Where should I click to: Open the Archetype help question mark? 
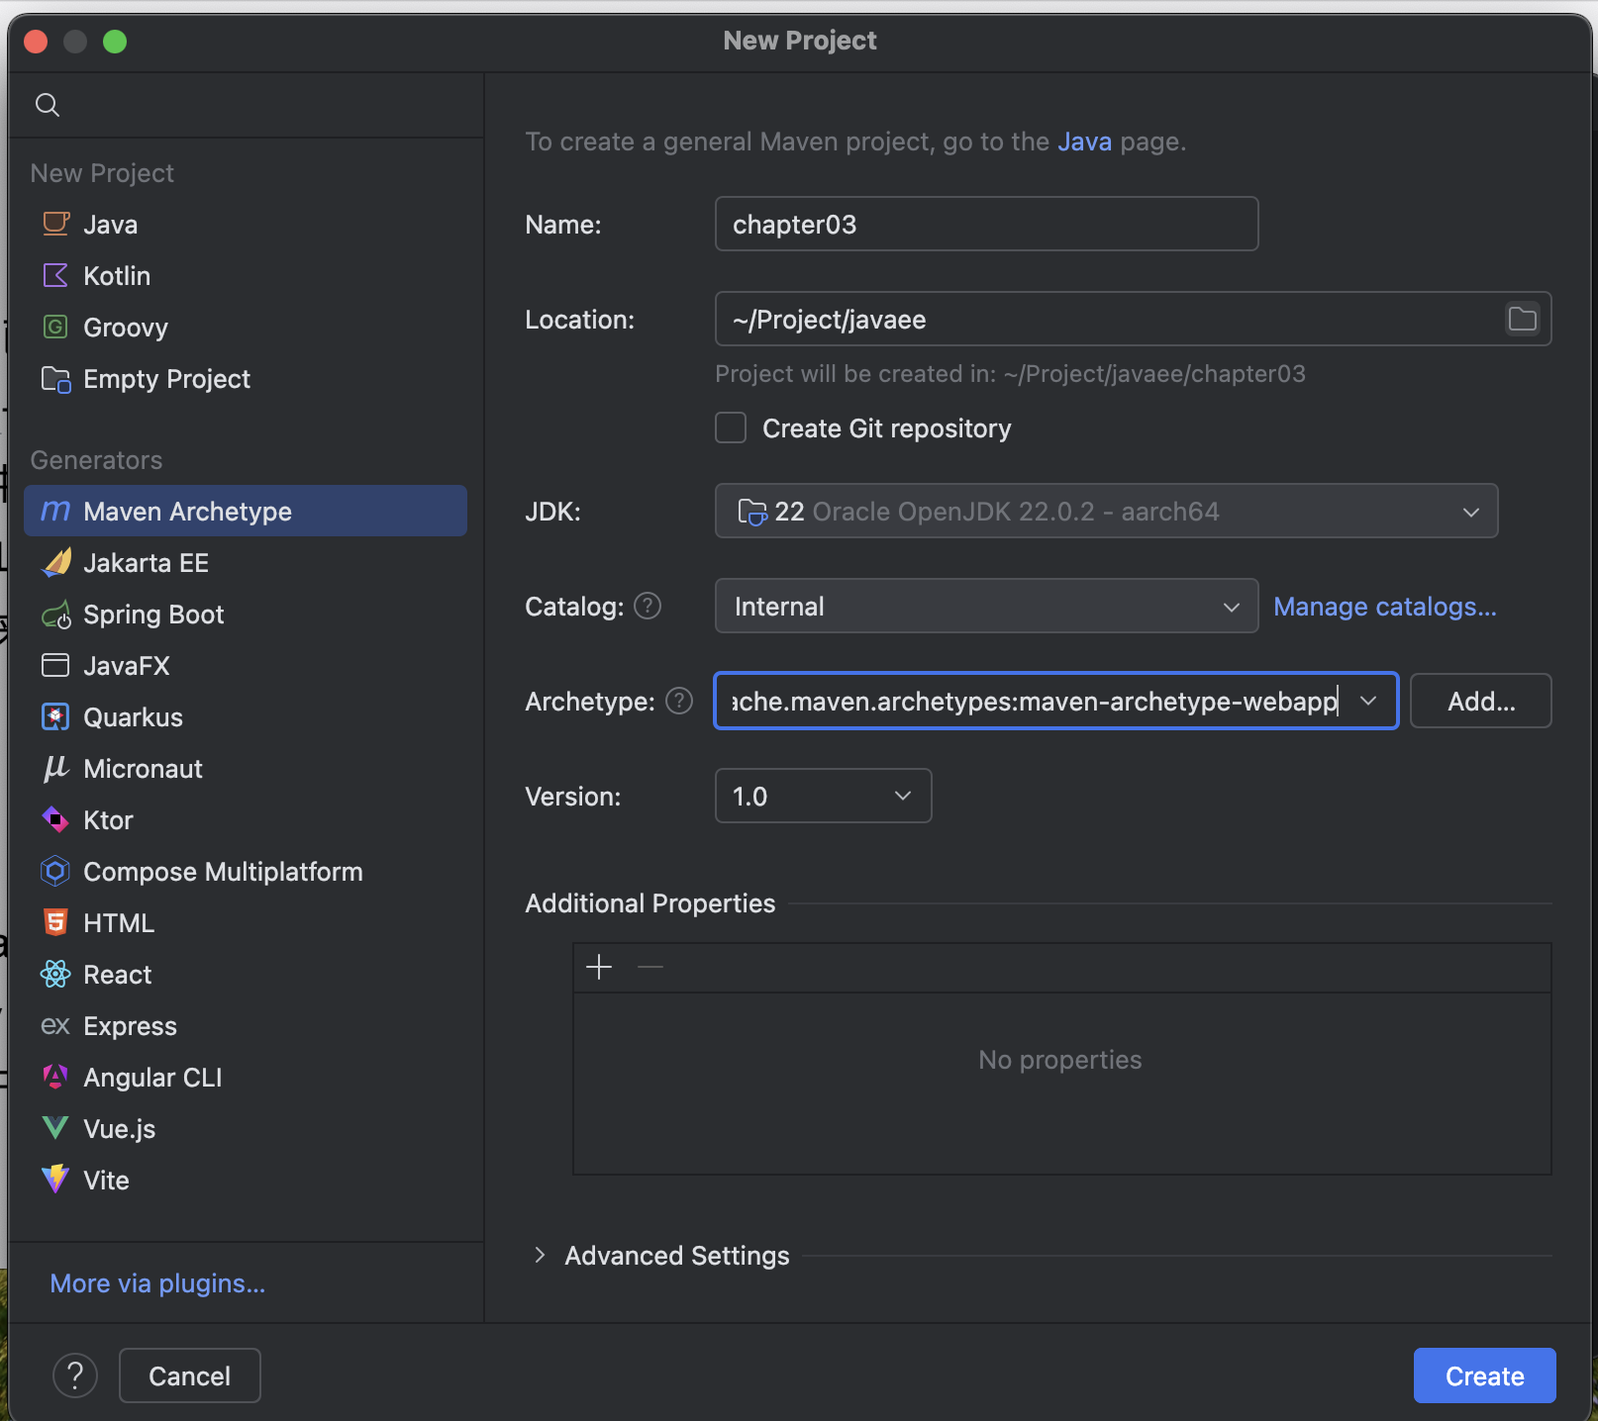pyautogui.click(x=679, y=701)
